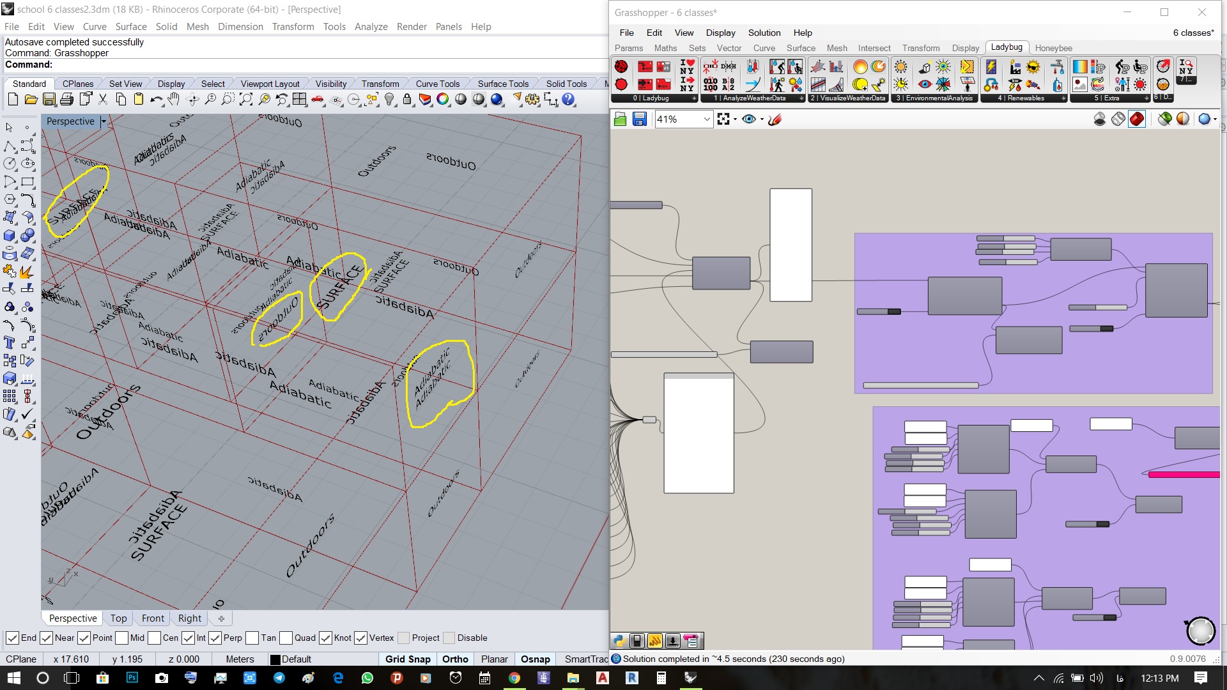Select the Pan hand tool in Rhino
Image resolution: width=1227 pixels, height=690 pixels.
[x=174, y=100]
